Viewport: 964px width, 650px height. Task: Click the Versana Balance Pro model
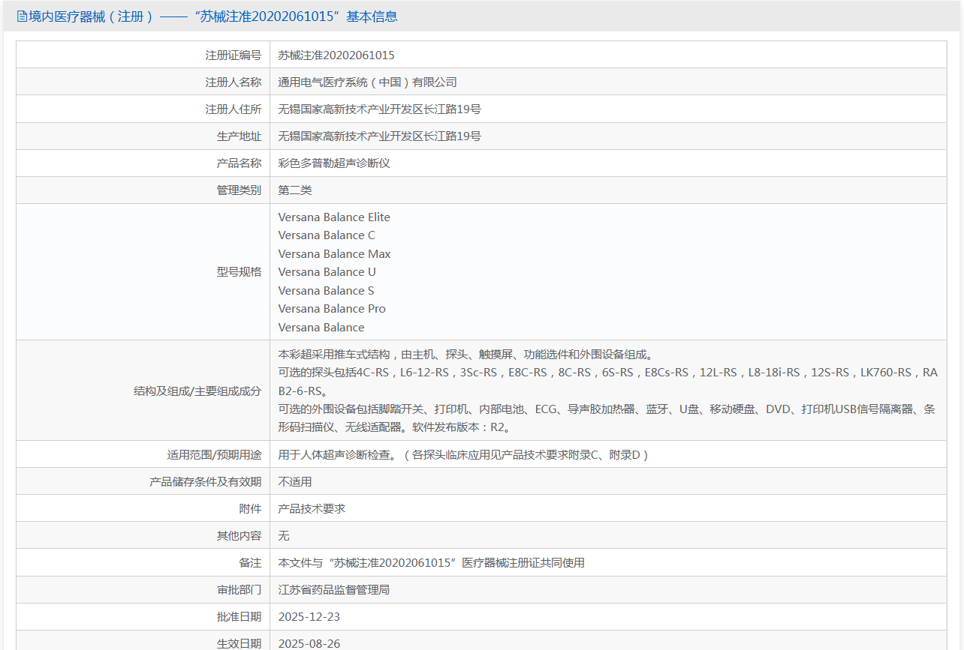pyautogui.click(x=332, y=309)
